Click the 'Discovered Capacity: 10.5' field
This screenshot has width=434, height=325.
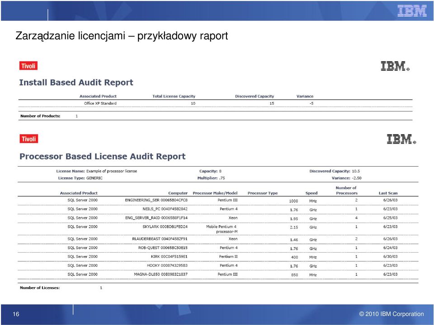click(335, 171)
